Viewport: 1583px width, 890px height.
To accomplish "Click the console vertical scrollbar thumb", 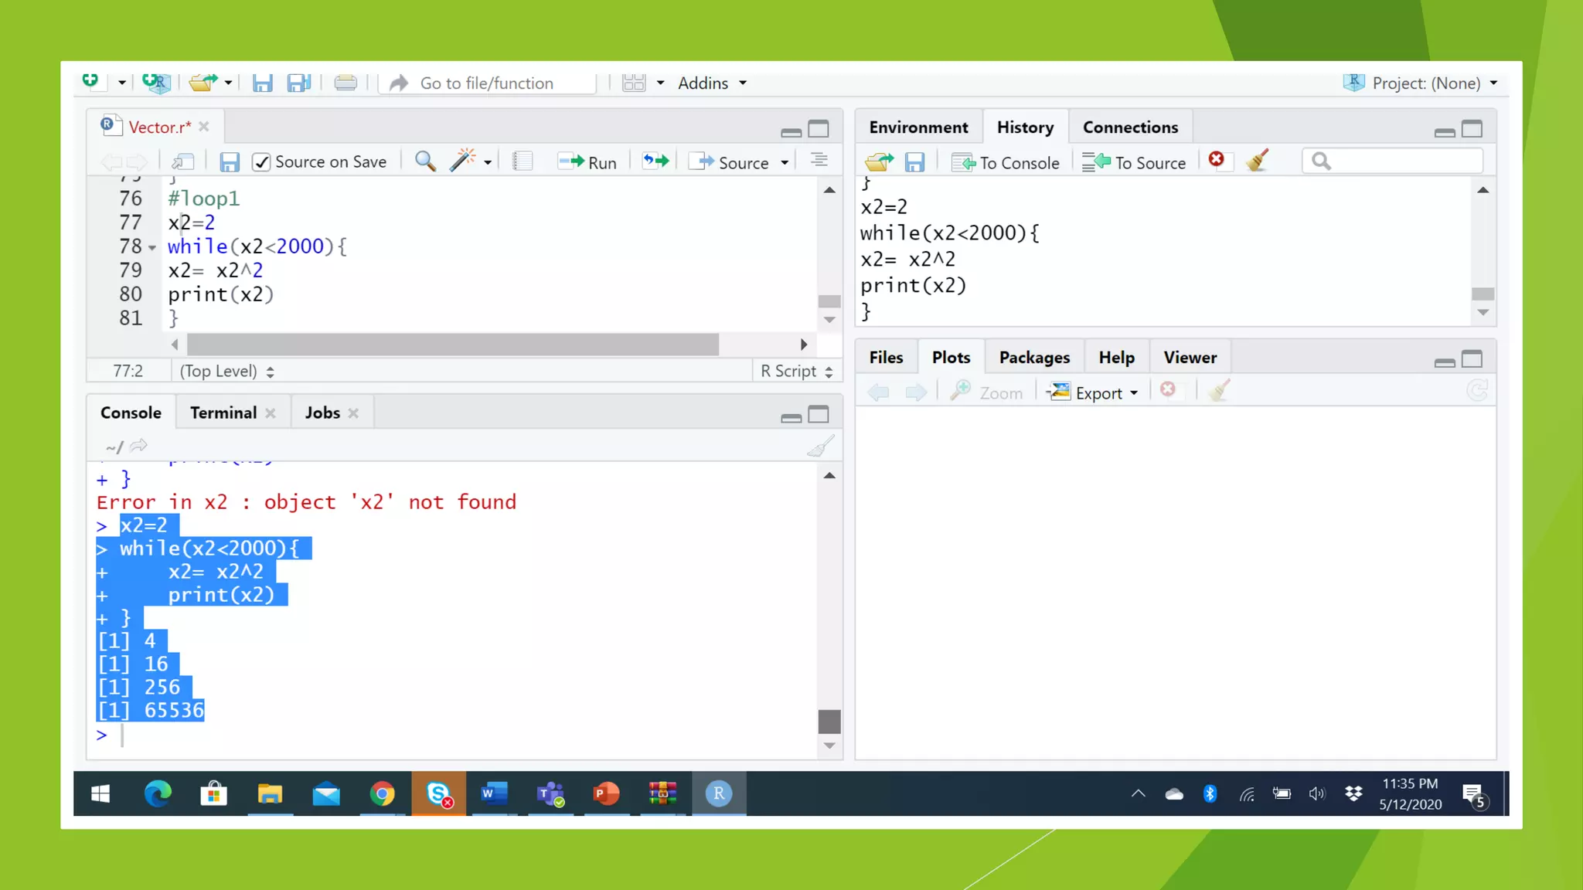I will tap(829, 722).
